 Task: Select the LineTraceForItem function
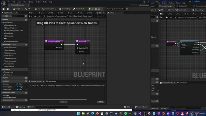pyautogui.click(x=11, y=48)
